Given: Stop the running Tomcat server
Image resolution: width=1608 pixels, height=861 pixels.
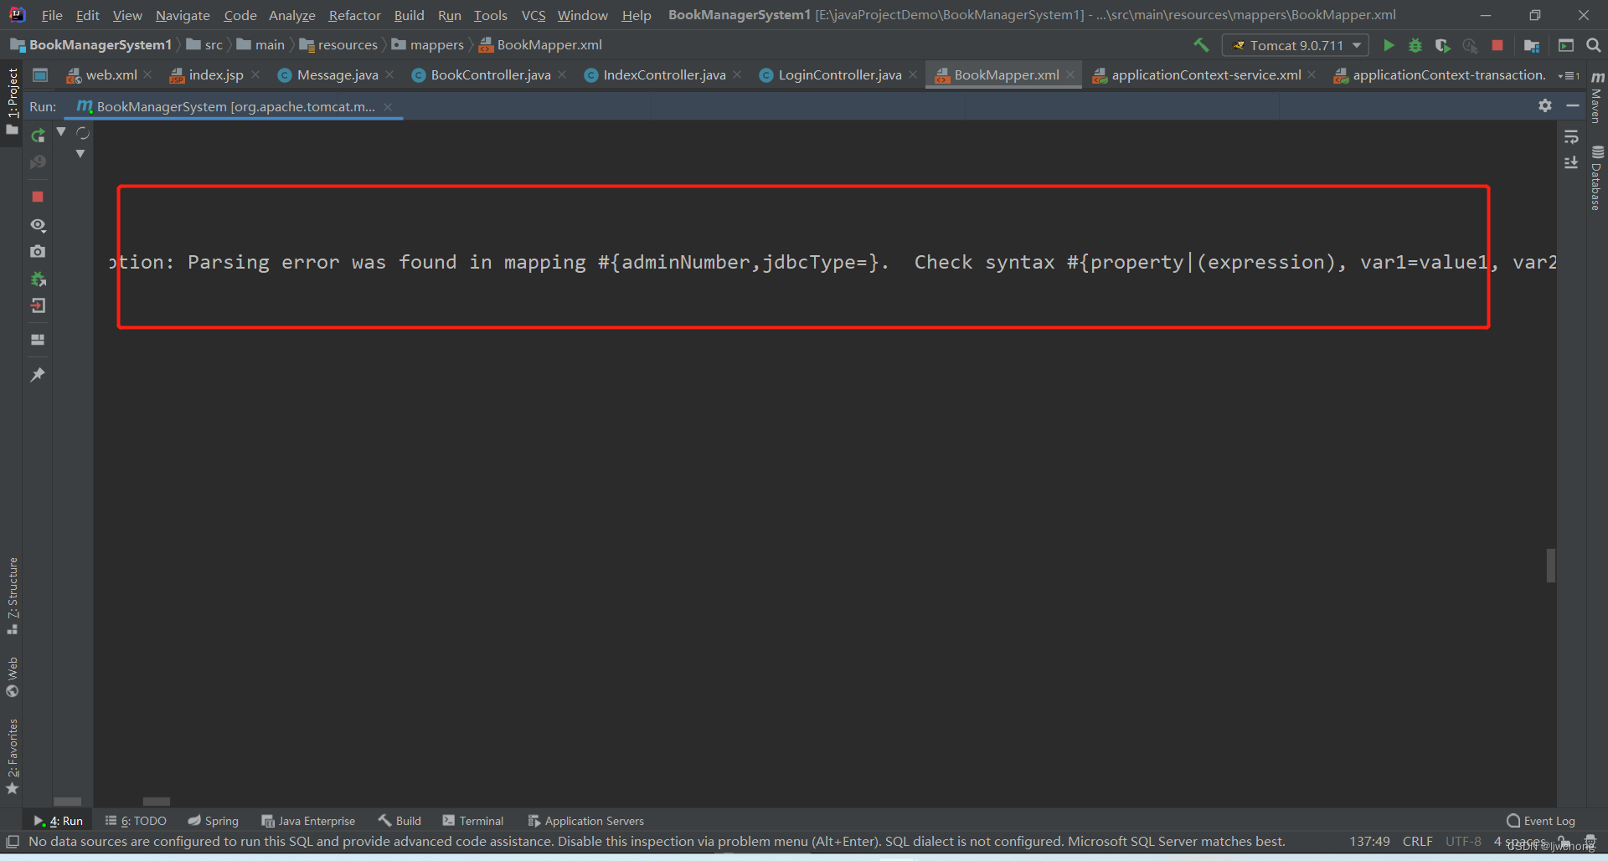Looking at the screenshot, I should tap(38, 197).
